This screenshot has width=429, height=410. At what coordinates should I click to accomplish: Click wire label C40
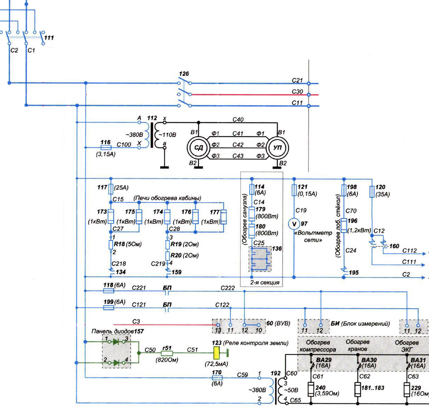point(238,119)
